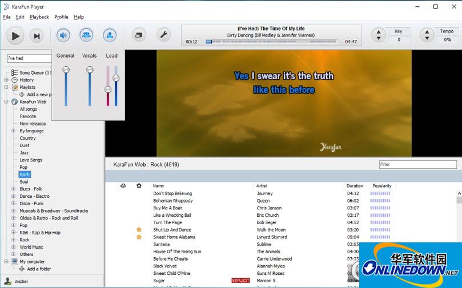Expand the R&B - Rap & Hip-Hop category
The height and width of the screenshot is (288, 462).
tap(14, 233)
